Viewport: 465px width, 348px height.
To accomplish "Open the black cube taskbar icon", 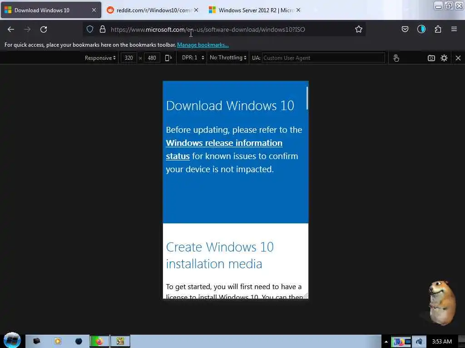I will coord(36,341).
